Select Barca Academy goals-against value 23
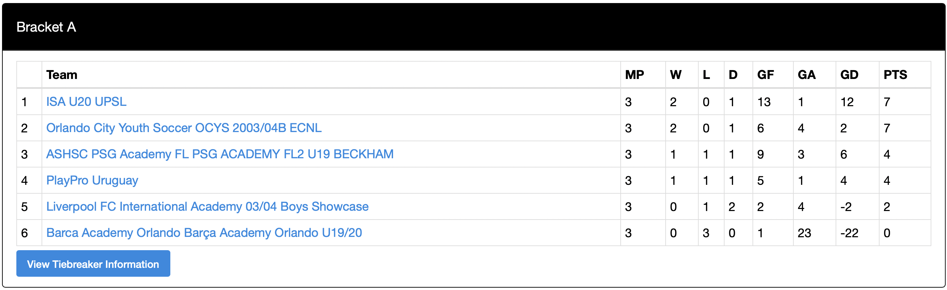This screenshot has width=947, height=290. (x=804, y=233)
